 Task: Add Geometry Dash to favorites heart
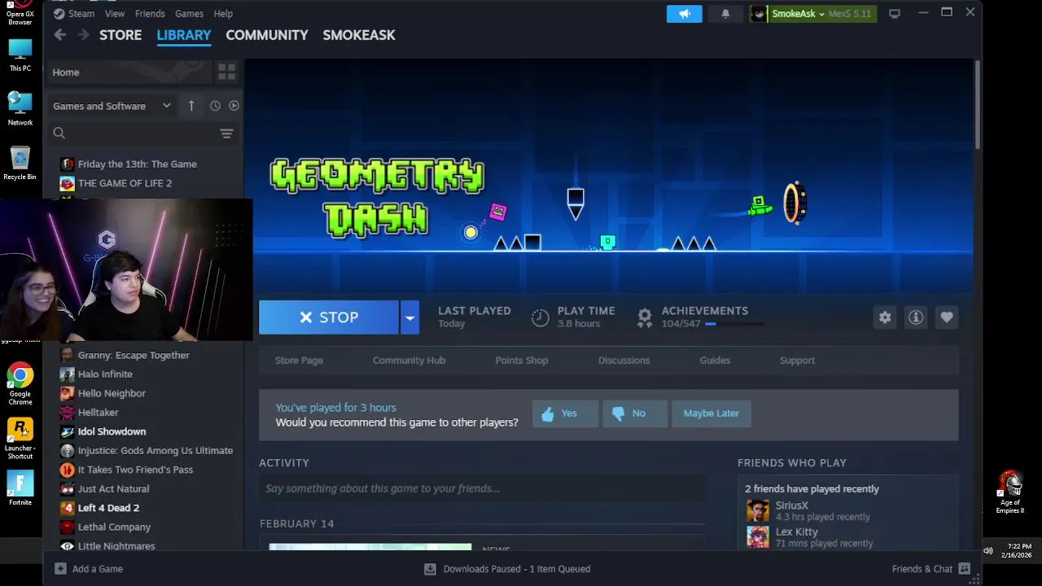[946, 317]
